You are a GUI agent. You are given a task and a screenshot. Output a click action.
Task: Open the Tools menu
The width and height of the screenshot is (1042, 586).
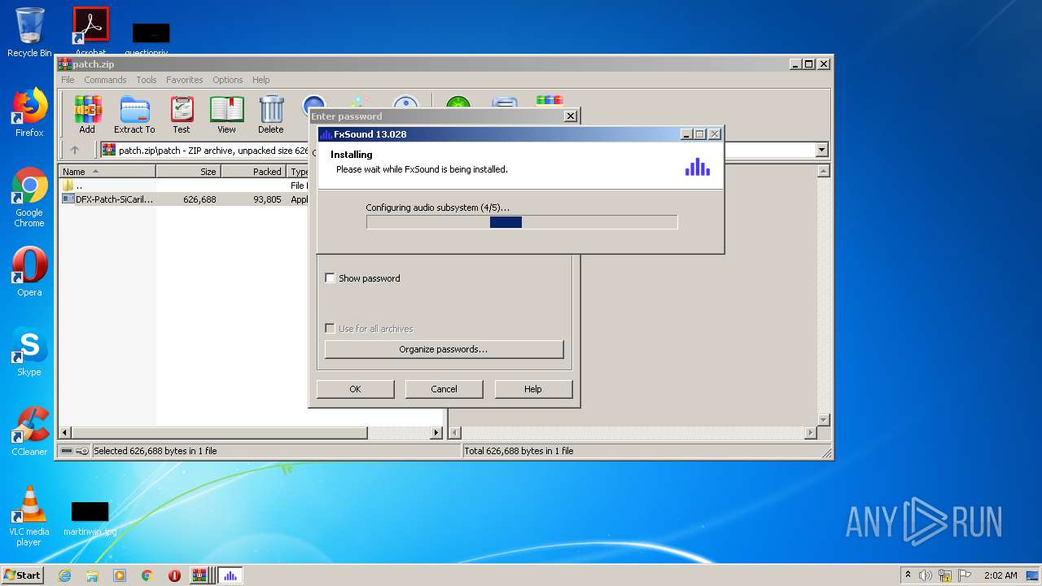(147, 80)
